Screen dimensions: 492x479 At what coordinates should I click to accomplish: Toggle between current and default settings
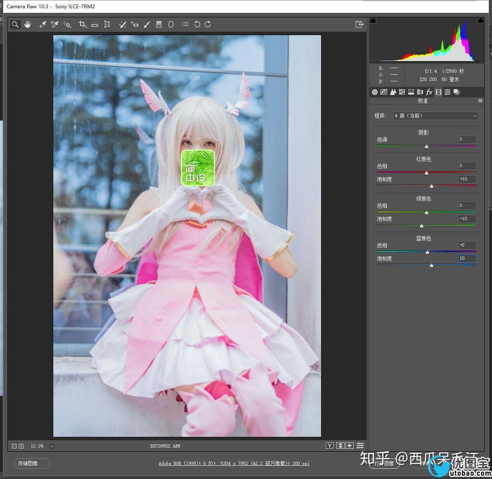[x=360, y=446]
